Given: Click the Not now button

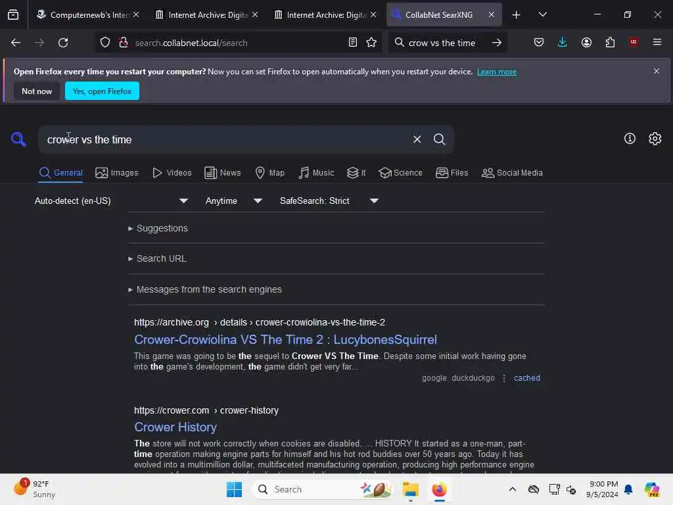Looking at the screenshot, I should [37, 91].
